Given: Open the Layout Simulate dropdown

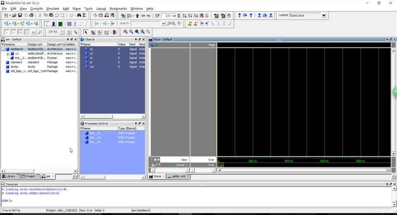Looking at the screenshot, I should point(324,15).
